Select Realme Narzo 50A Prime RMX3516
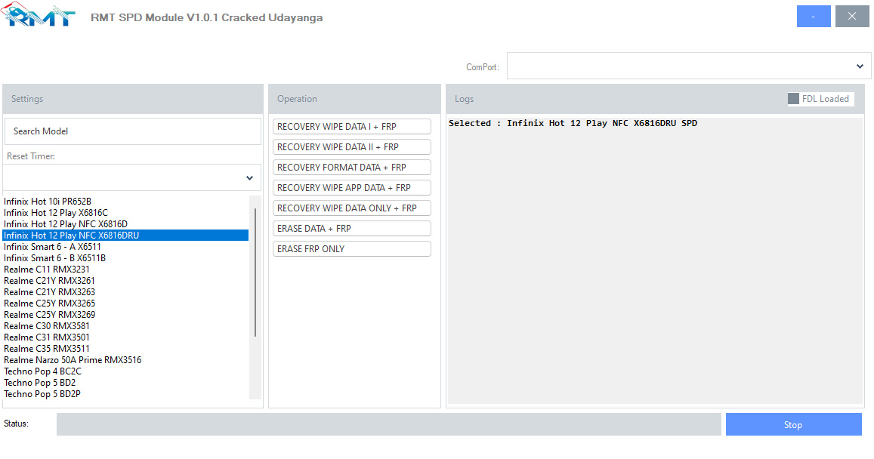Viewport: 874px width, 459px height. pyautogui.click(x=125, y=360)
